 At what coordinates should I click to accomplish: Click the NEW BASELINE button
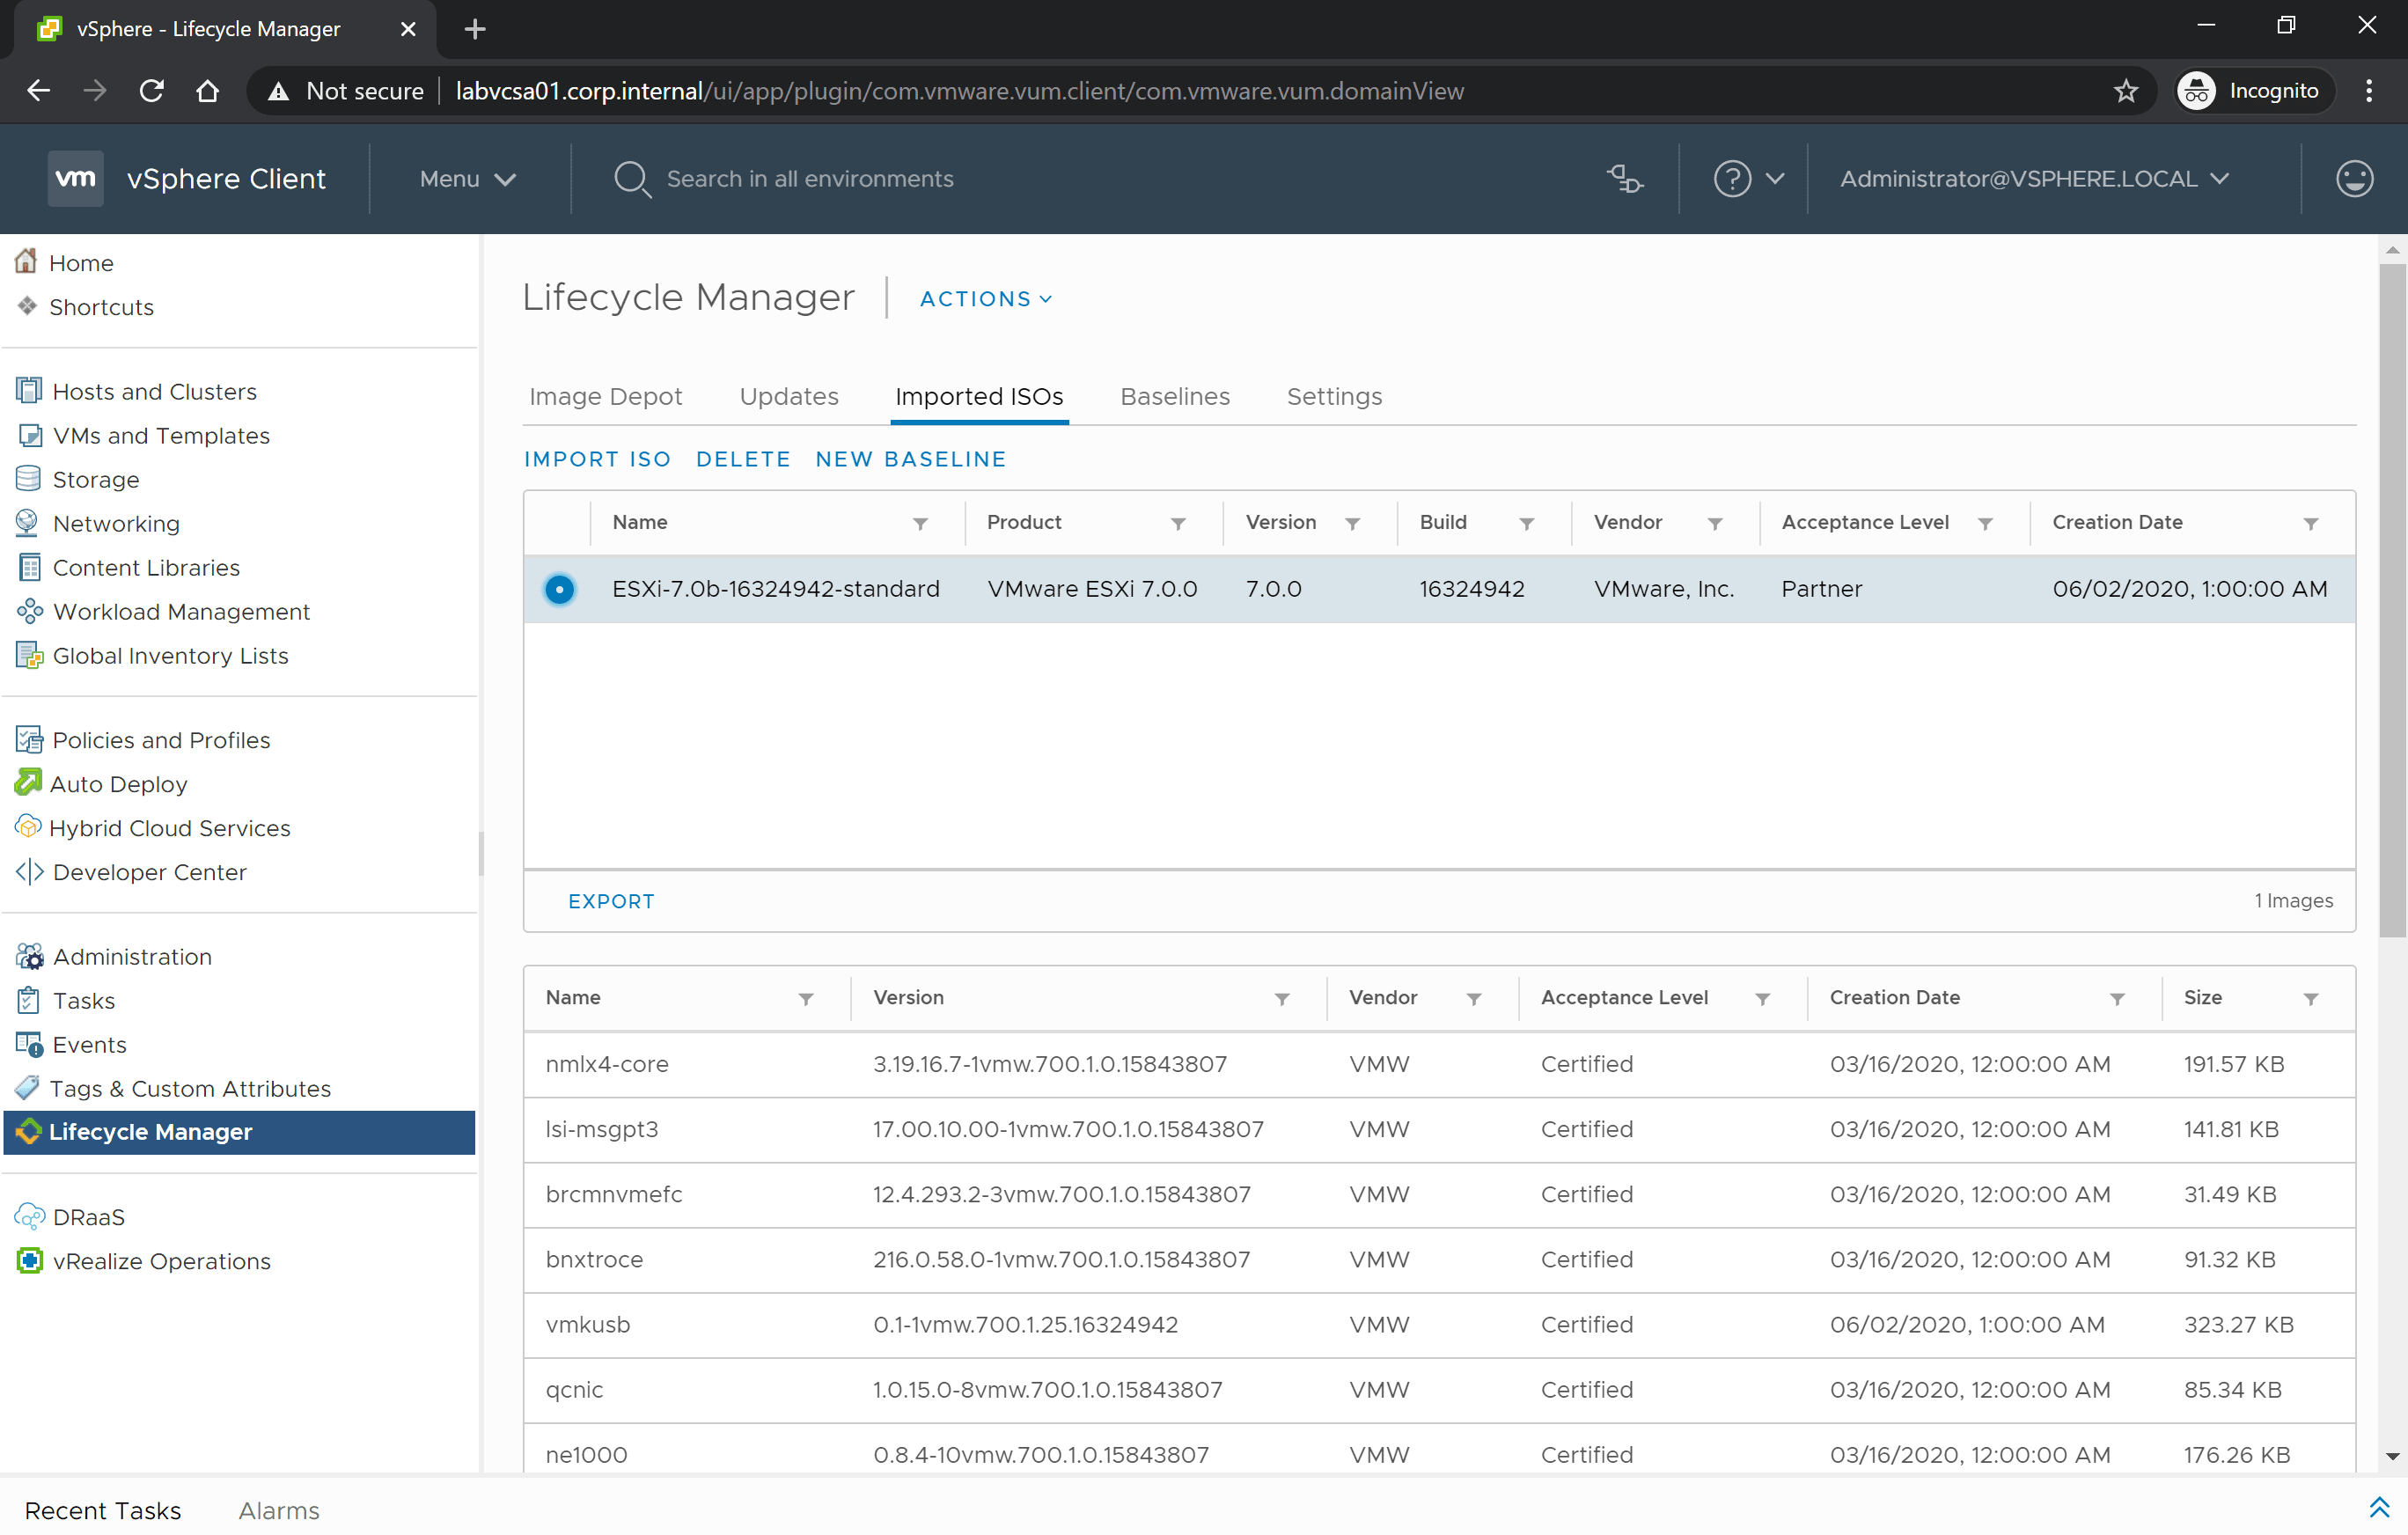pyautogui.click(x=909, y=458)
